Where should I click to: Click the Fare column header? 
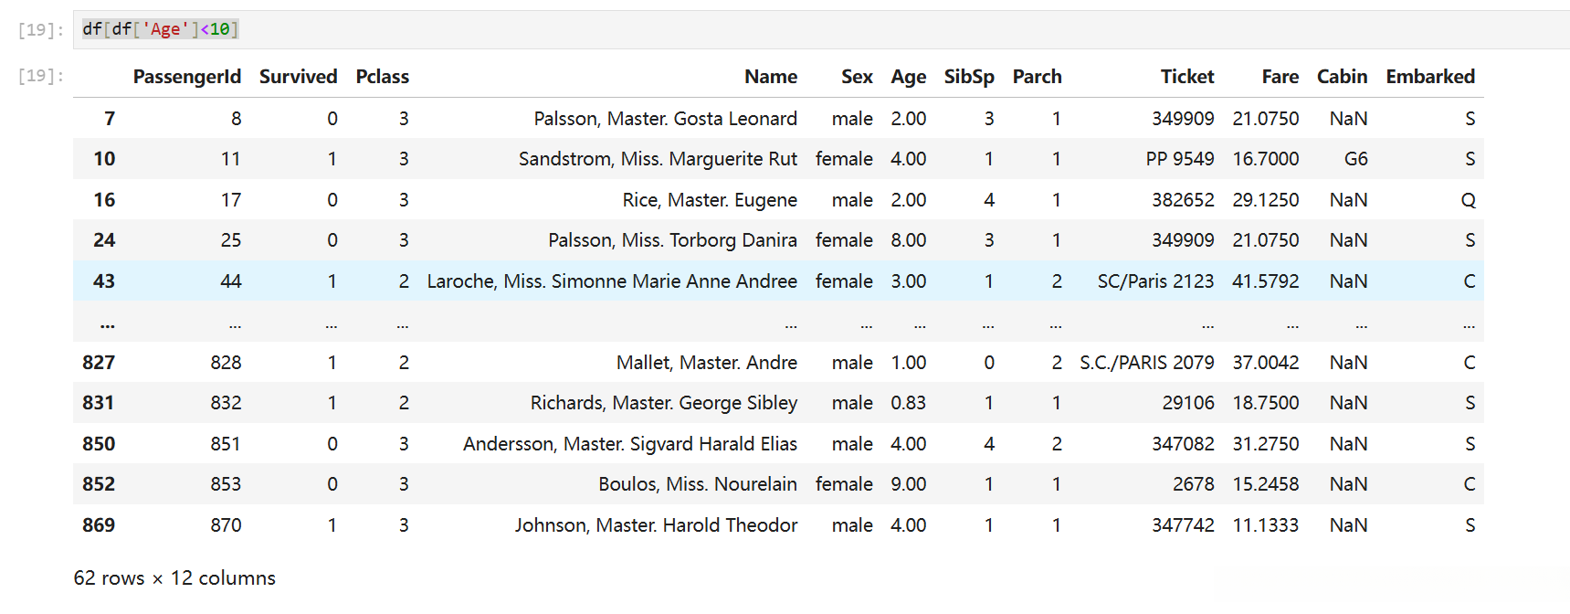1280,77
